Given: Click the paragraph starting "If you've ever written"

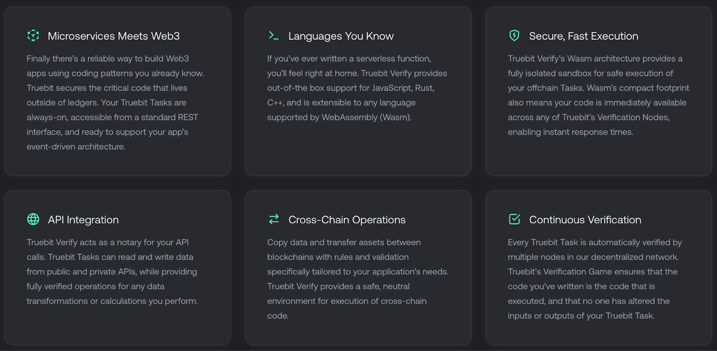Looking at the screenshot, I should (x=357, y=88).
